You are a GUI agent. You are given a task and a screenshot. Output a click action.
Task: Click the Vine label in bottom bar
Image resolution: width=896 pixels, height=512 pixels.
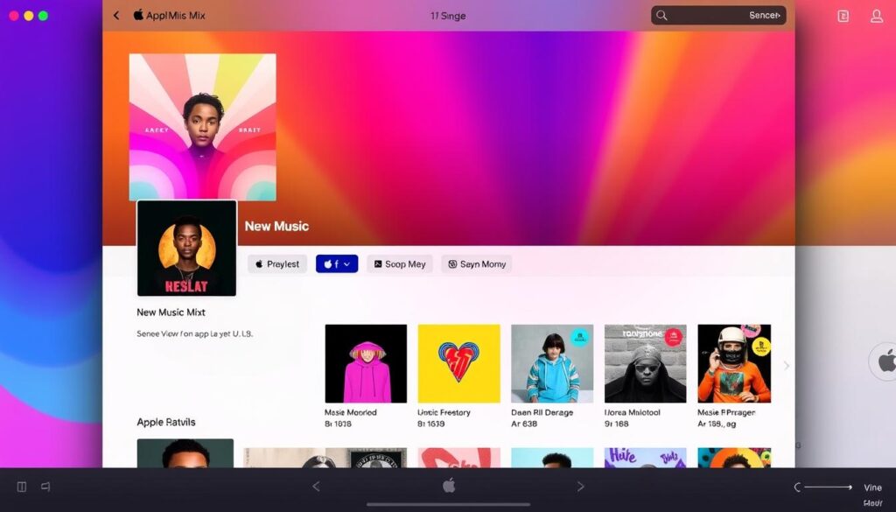[x=872, y=487]
